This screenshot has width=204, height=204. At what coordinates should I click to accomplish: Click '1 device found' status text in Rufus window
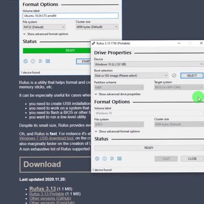click(102, 170)
